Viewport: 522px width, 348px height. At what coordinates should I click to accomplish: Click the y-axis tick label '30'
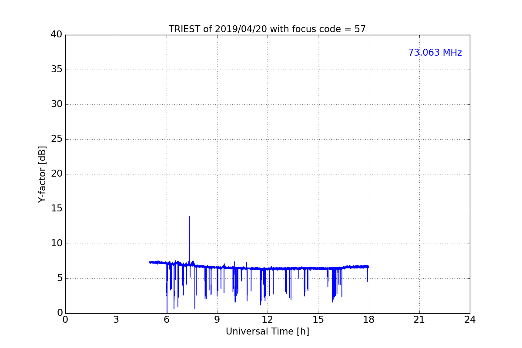pyautogui.click(x=57, y=104)
